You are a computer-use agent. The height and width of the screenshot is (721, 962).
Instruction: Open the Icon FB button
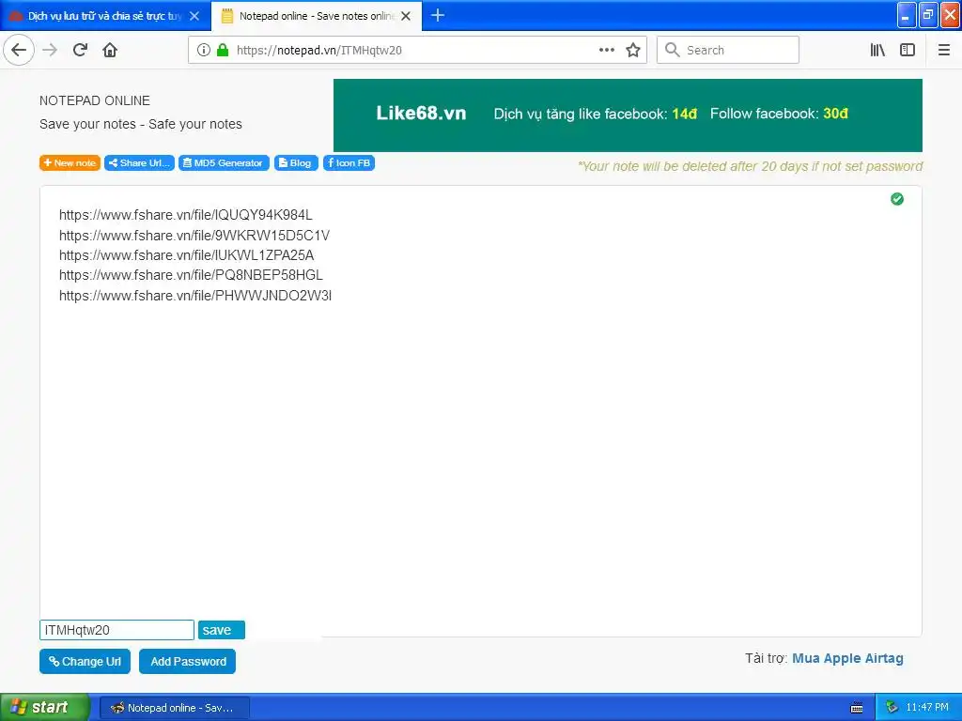(x=349, y=163)
